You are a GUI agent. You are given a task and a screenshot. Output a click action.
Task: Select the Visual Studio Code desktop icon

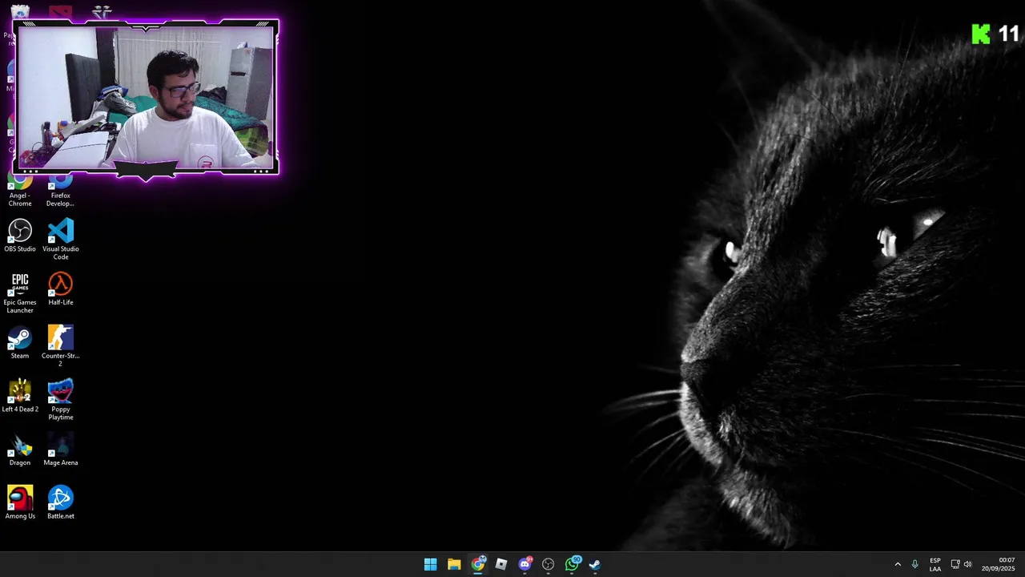[60, 240]
